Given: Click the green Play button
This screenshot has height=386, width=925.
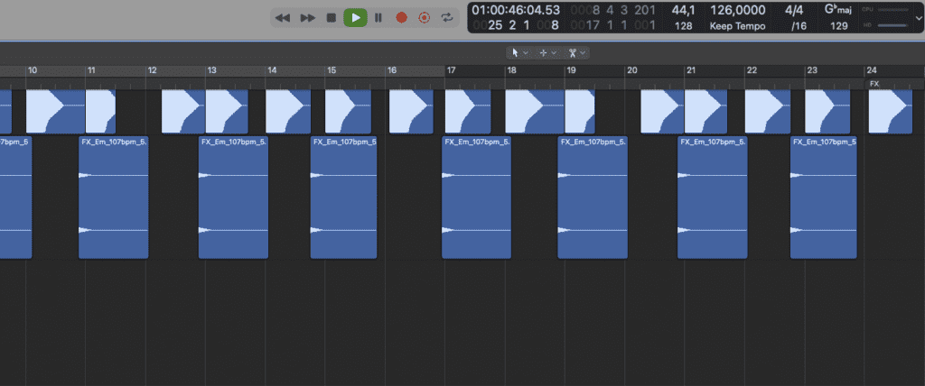Looking at the screenshot, I should 356,18.
